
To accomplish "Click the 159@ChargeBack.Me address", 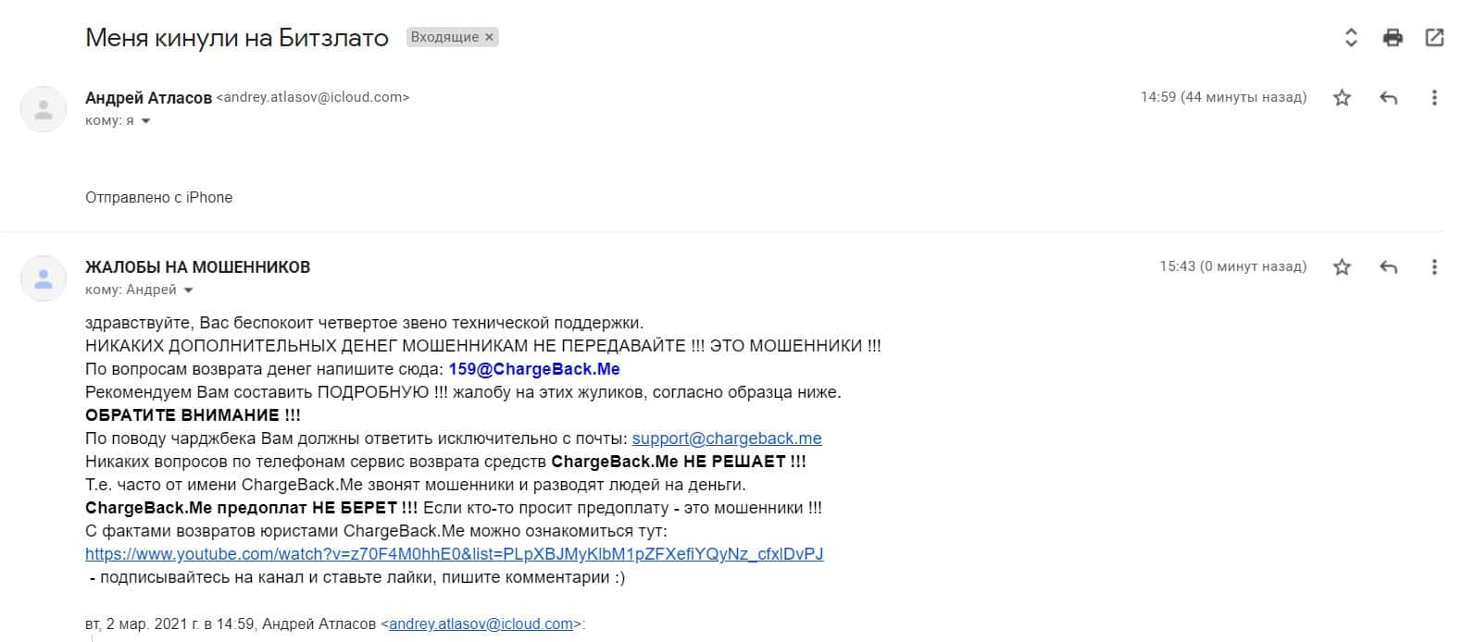I will (x=534, y=369).
